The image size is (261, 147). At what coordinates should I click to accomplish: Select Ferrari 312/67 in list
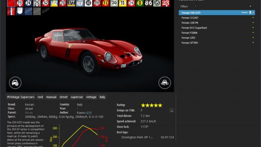(217, 18)
